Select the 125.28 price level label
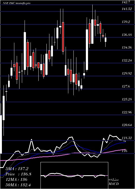 tap(127, 99)
